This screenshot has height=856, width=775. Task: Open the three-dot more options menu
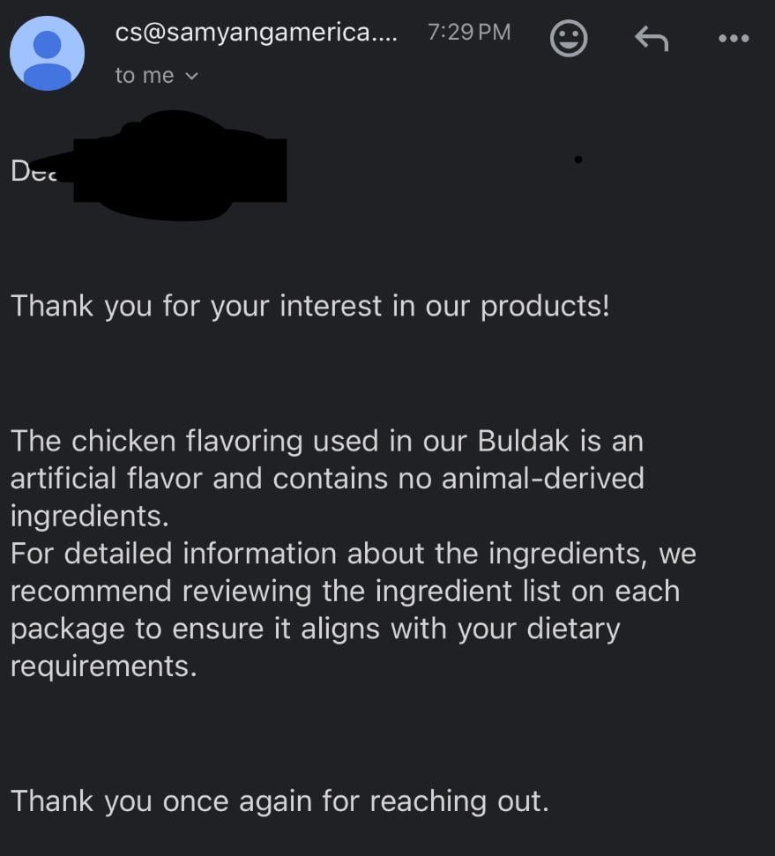[x=734, y=38]
